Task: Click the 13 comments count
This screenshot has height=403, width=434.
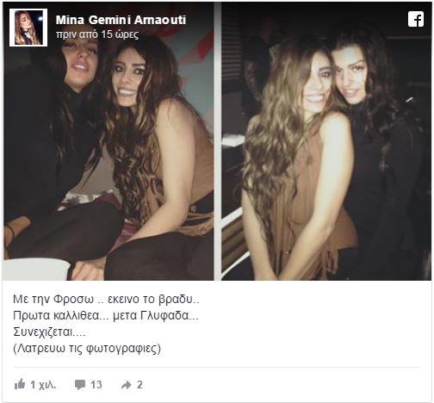Action: (96, 385)
